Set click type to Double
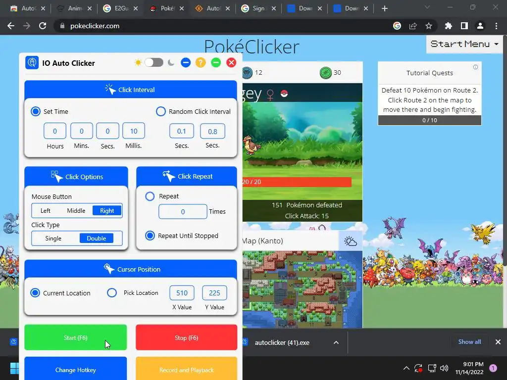 point(97,238)
